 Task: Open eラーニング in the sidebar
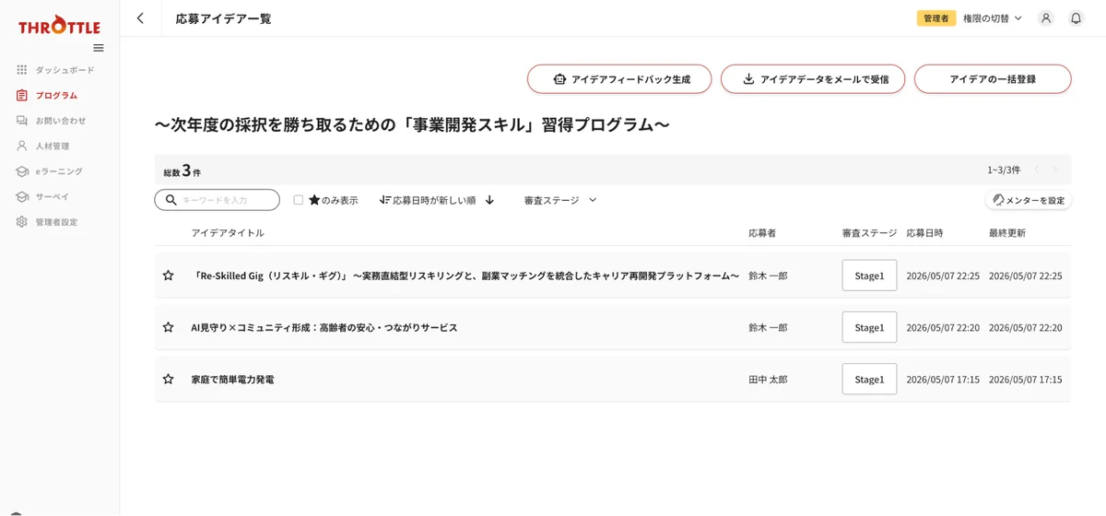[x=50, y=171]
